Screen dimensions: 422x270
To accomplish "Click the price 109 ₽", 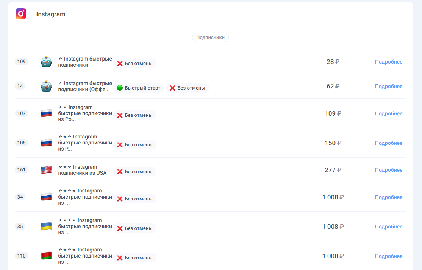I will pyautogui.click(x=333, y=114).
